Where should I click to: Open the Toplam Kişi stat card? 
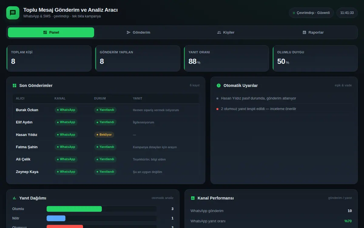click(49, 58)
